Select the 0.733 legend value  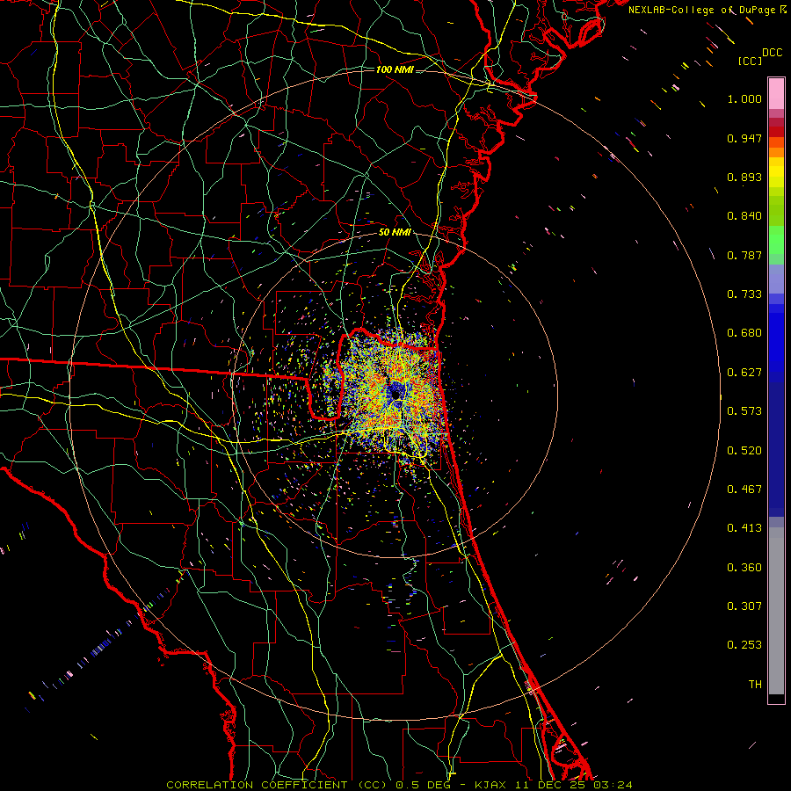coord(744,294)
